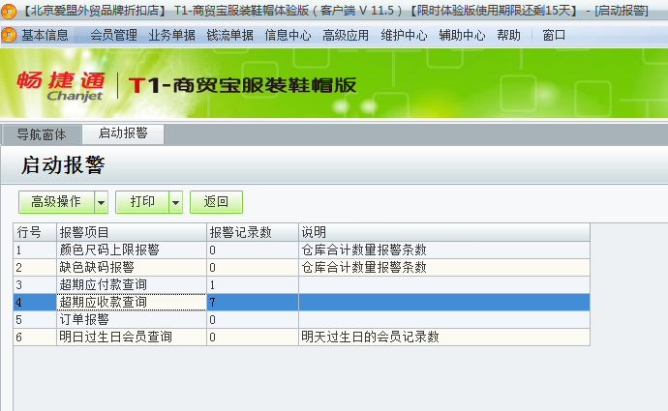Screen dimensions: 668x411
Task: Select the 明日过生日会员查询 row
Action: [x=115, y=337]
